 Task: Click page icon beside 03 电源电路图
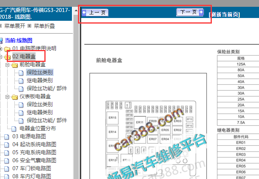(7, 137)
